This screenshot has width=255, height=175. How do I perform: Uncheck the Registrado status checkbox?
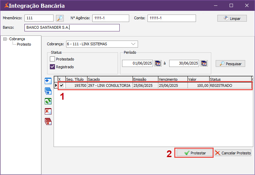tap(52, 67)
